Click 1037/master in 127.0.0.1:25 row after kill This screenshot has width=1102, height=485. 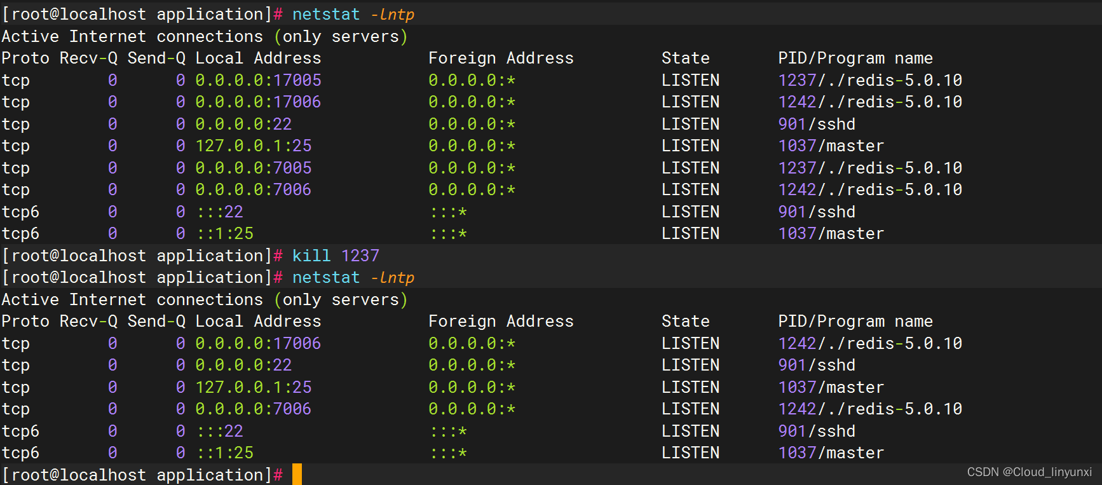click(x=831, y=387)
